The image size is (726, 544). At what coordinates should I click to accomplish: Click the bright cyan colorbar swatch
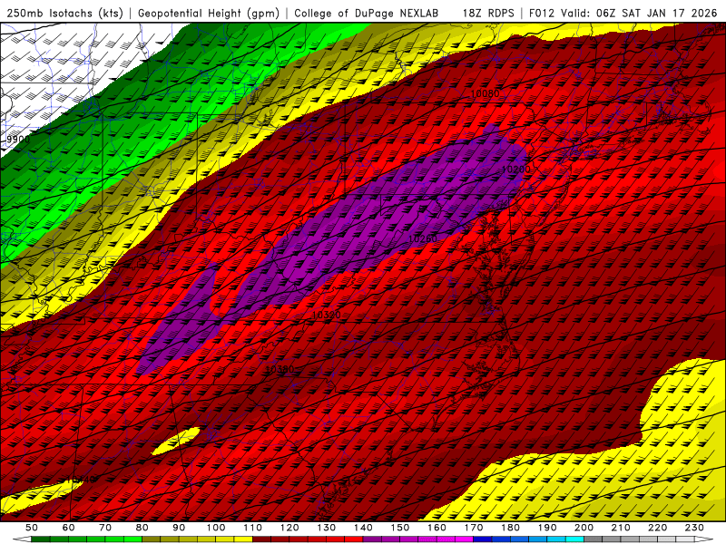575,539
